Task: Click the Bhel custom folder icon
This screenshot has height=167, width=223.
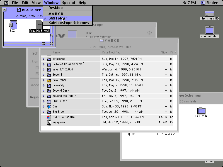Action: pyautogui.click(x=49, y=107)
